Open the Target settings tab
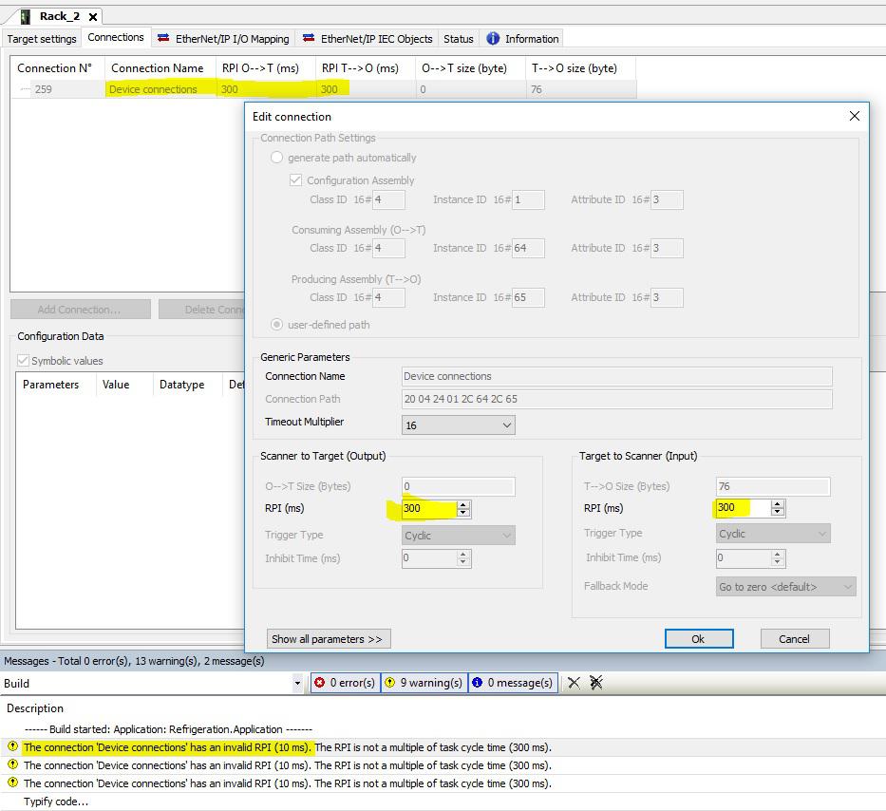The width and height of the screenshot is (886, 811). (42, 39)
